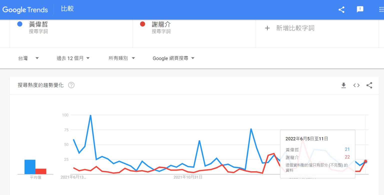Edit the 謝龍介 search term

(161, 24)
